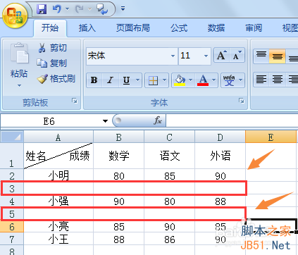Select column E header

(x=271, y=137)
